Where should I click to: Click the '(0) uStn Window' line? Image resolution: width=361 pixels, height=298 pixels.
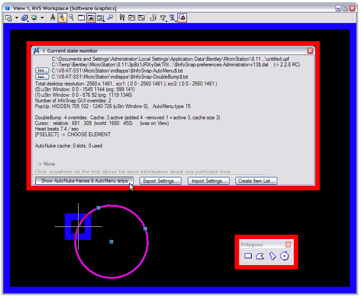pos(85,89)
